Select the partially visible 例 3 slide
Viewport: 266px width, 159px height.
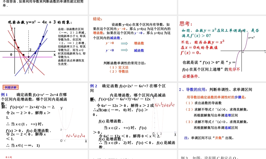222,154
